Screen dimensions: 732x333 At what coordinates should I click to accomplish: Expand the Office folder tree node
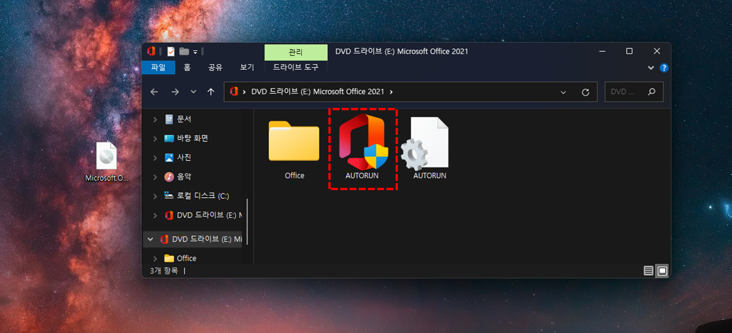tap(155, 258)
